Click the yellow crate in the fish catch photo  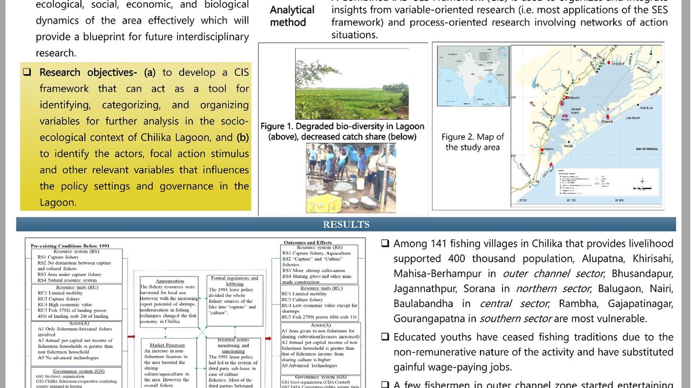click(x=324, y=203)
